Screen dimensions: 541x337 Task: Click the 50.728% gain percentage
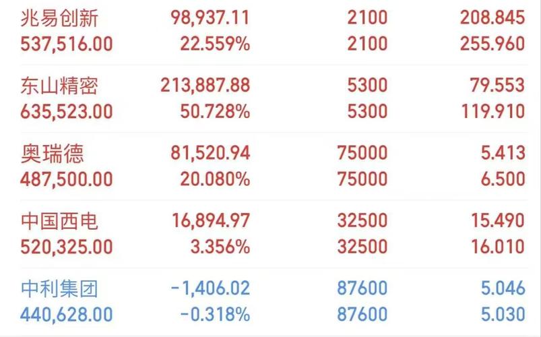point(215,111)
